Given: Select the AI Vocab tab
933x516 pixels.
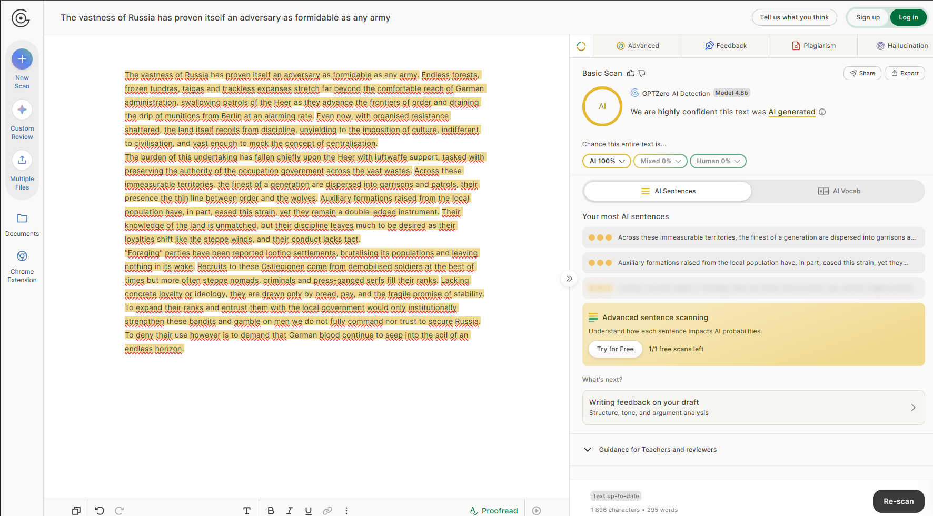Looking at the screenshot, I should 839,191.
